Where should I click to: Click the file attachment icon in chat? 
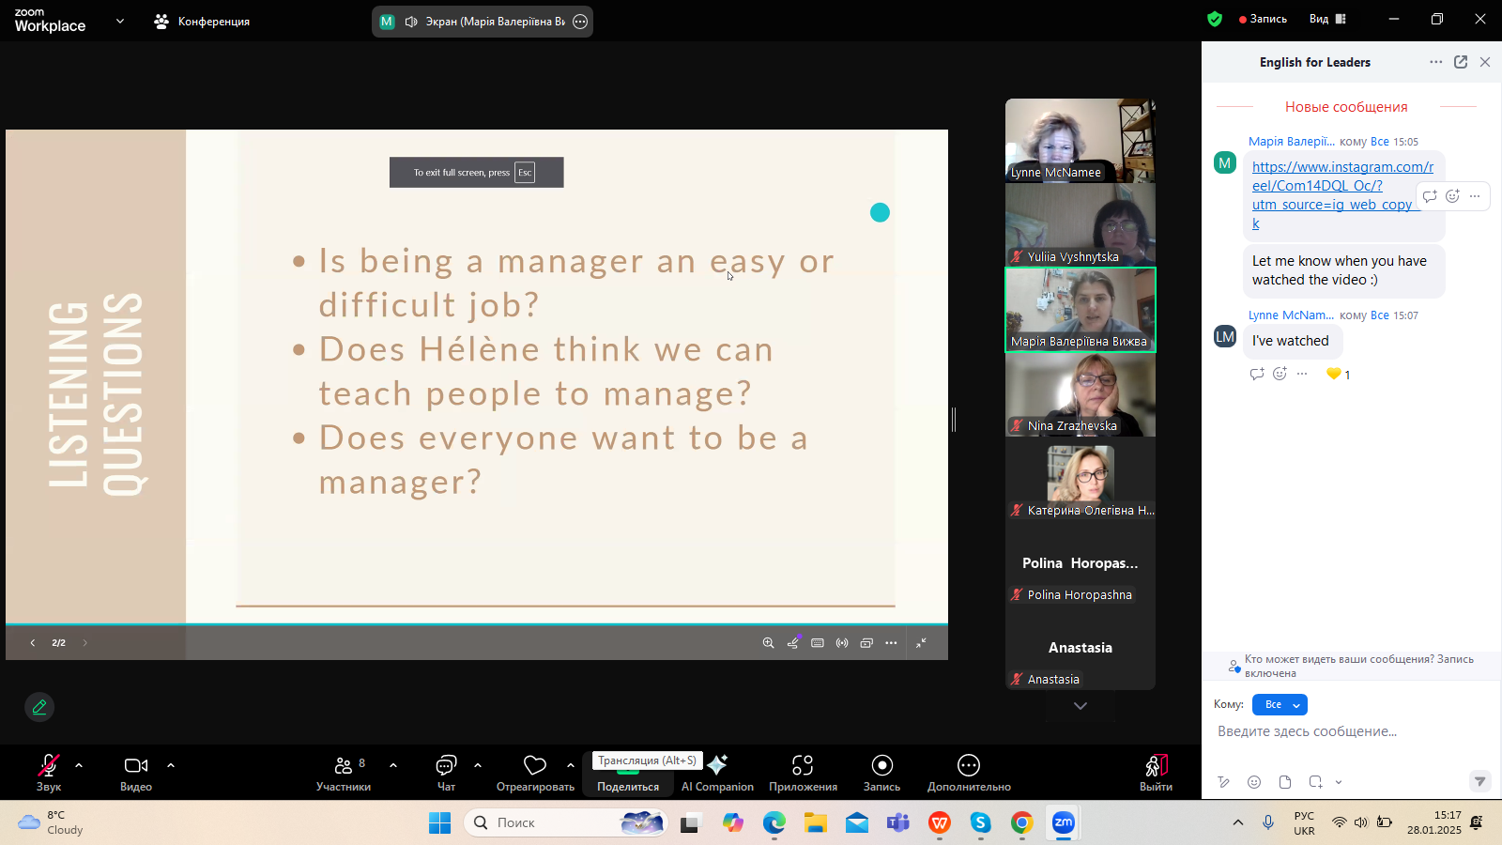pos(1285,782)
